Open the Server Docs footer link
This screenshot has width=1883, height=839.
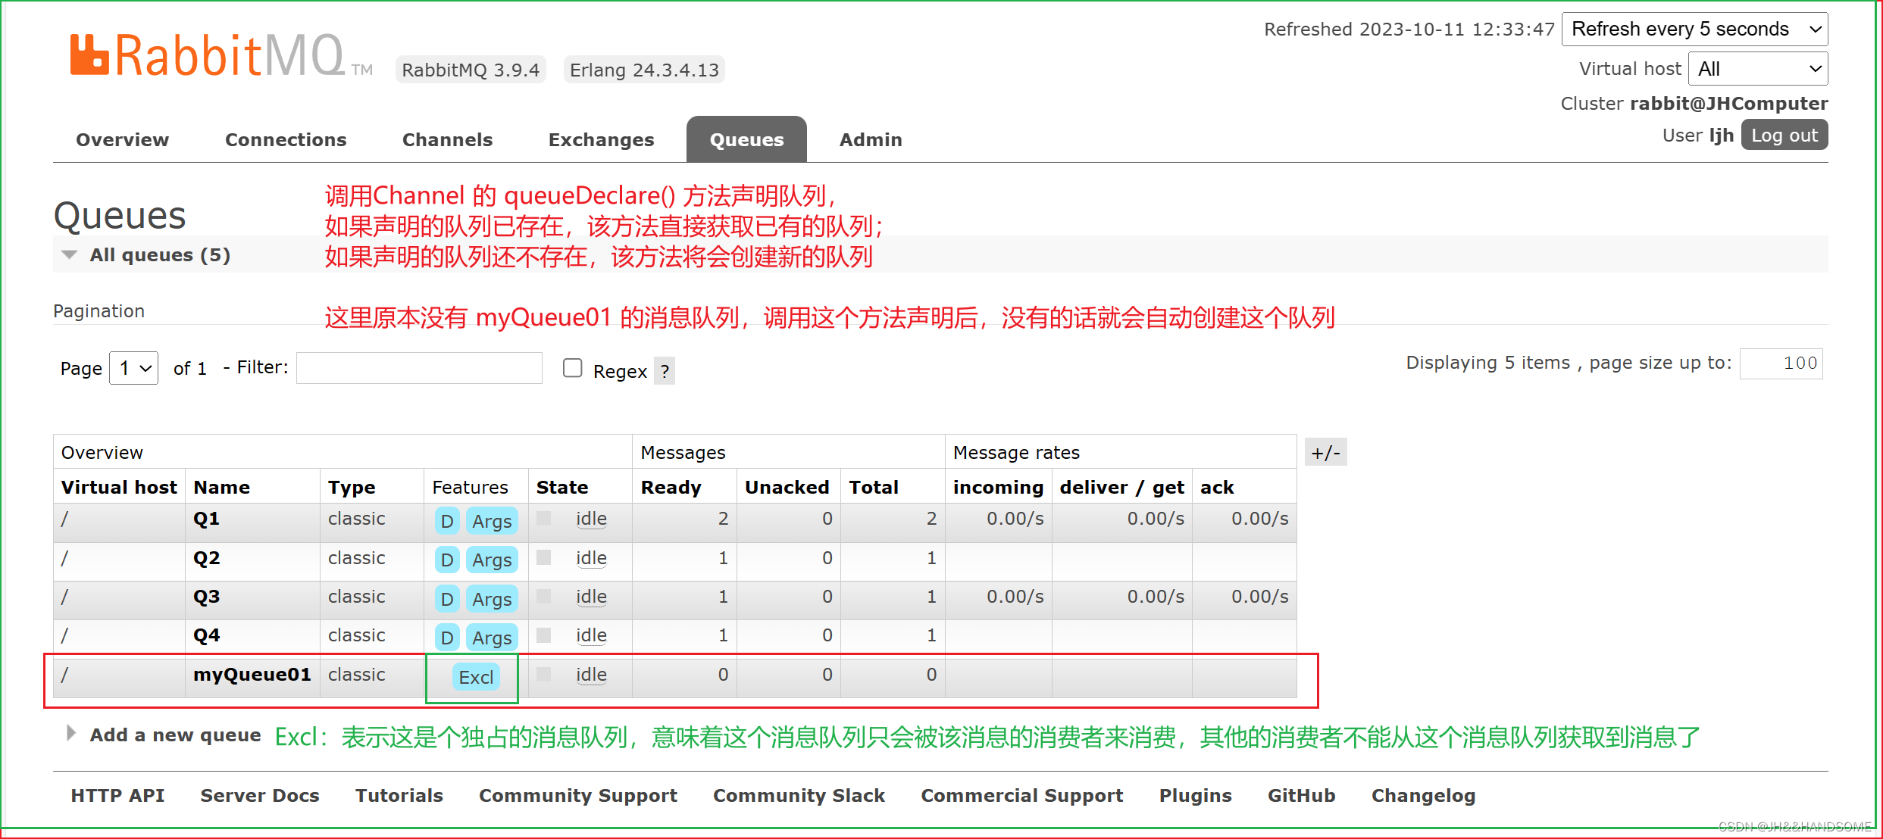click(260, 795)
